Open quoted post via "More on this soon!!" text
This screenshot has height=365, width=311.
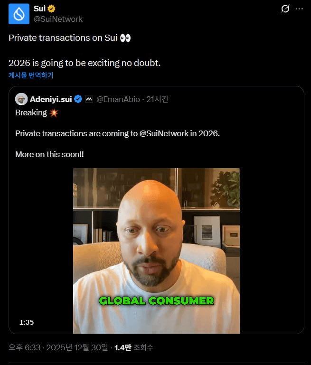pyautogui.click(x=49, y=154)
